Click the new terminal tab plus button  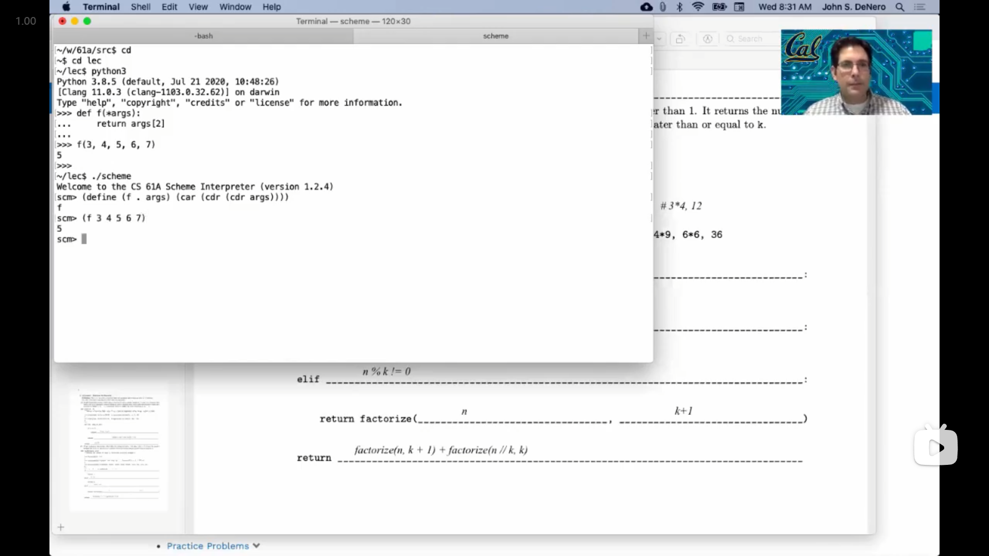tap(646, 36)
